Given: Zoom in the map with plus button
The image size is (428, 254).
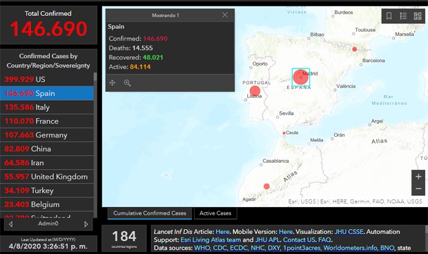Looking at the screenshot, I should point(418,177).
